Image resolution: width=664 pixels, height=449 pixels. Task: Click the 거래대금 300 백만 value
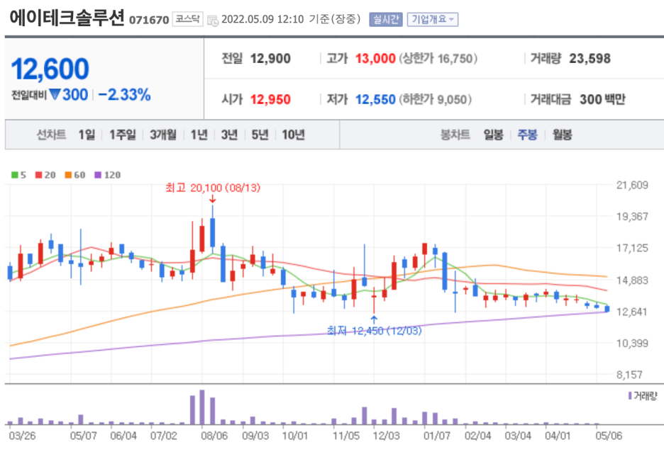point(602,99)
